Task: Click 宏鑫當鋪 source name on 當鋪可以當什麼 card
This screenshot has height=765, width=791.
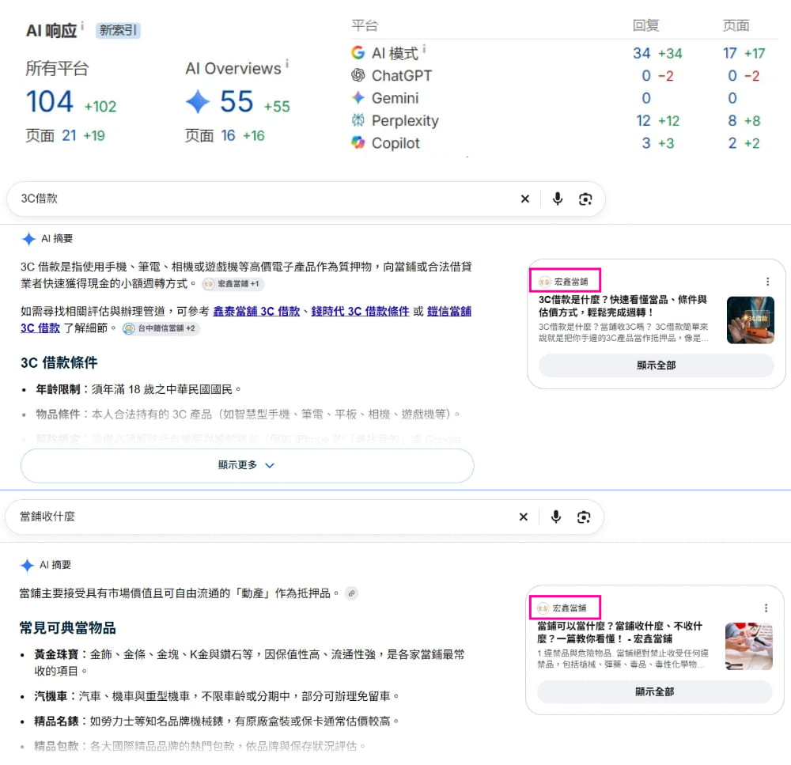Action: [569, 608]
